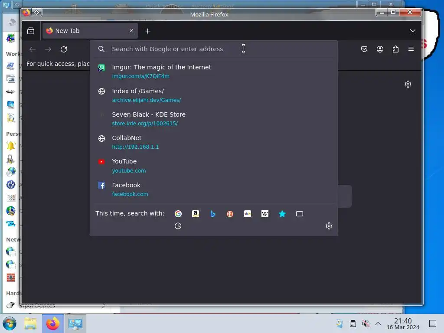Screen dimensions: 444x333
Task: Search bookmarks with the star icon
Action: 282,214
